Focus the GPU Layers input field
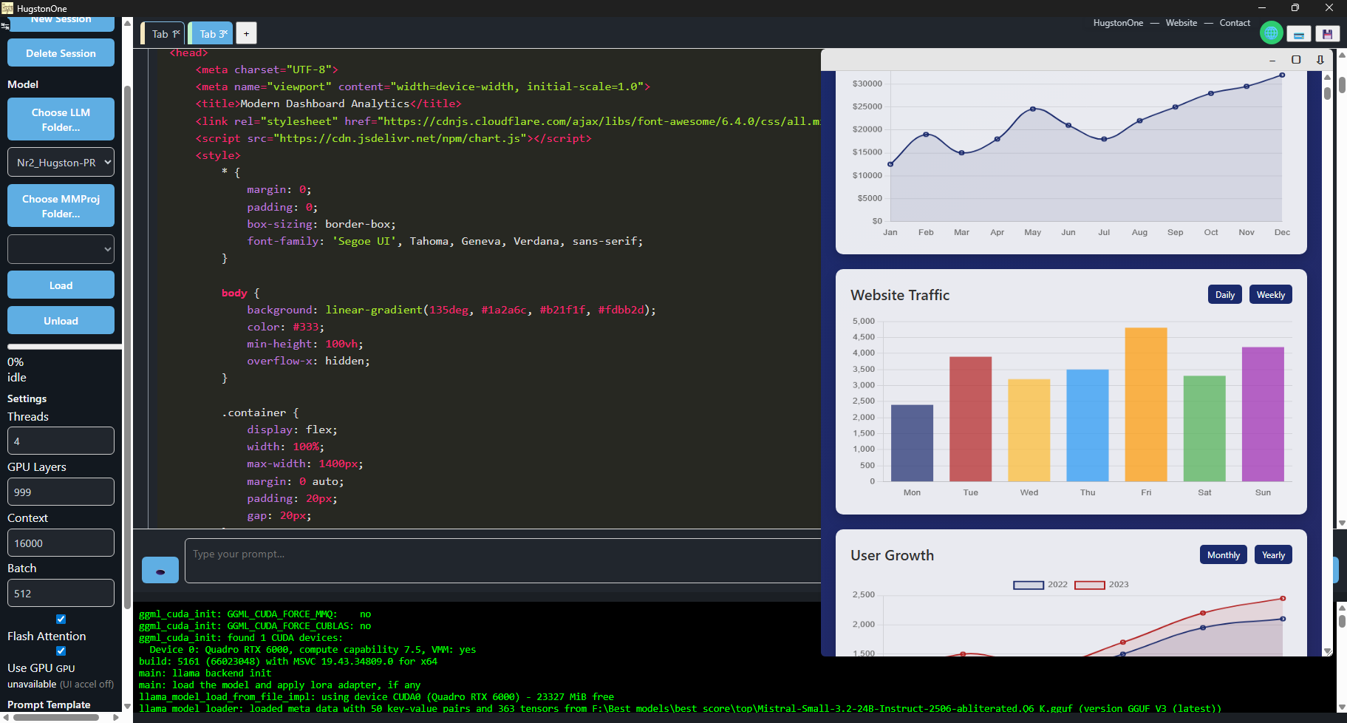1347x723 pixels. (x=61, y=492)
